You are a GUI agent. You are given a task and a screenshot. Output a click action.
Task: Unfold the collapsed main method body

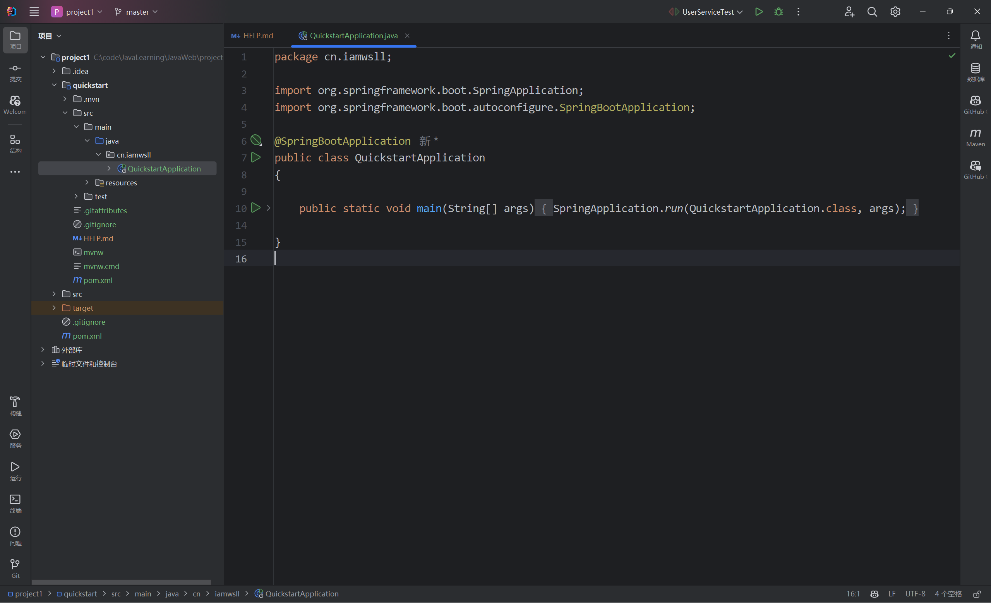coord(268,208)
